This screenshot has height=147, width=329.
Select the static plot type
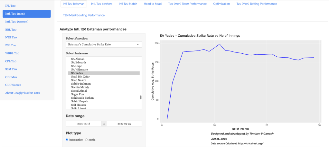tap(86, 140)
